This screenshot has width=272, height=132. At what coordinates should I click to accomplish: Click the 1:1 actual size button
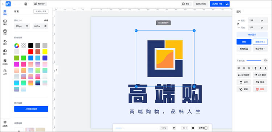tap(185, 128)
